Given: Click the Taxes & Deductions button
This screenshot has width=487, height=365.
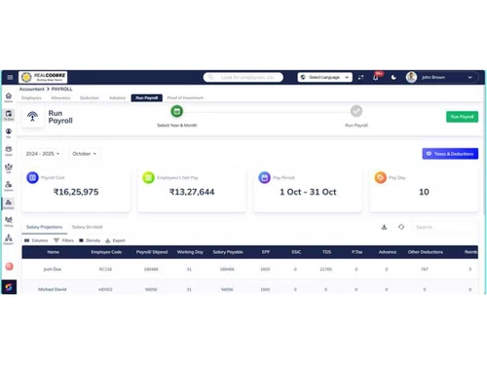Looking at the screenshot, I should click(450, 154).
